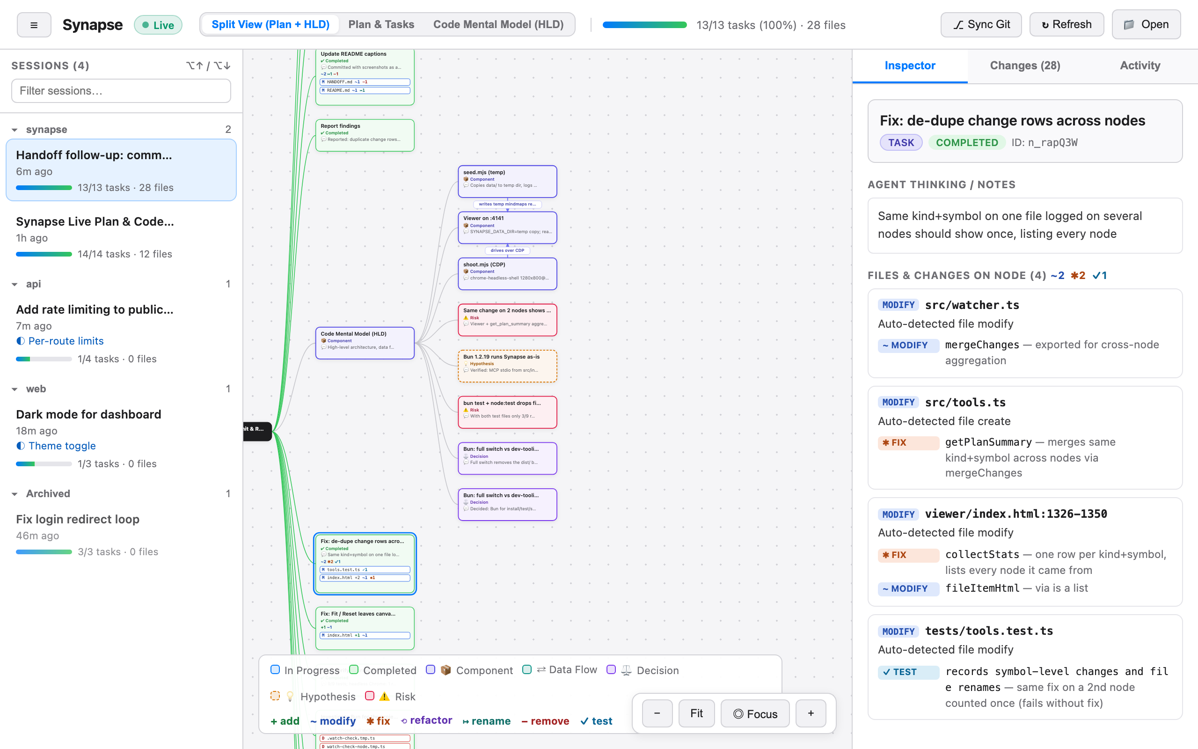Click the Data Flow arrows icon in legend
This screenshot has height=749, width=1198.
(541, 670)
